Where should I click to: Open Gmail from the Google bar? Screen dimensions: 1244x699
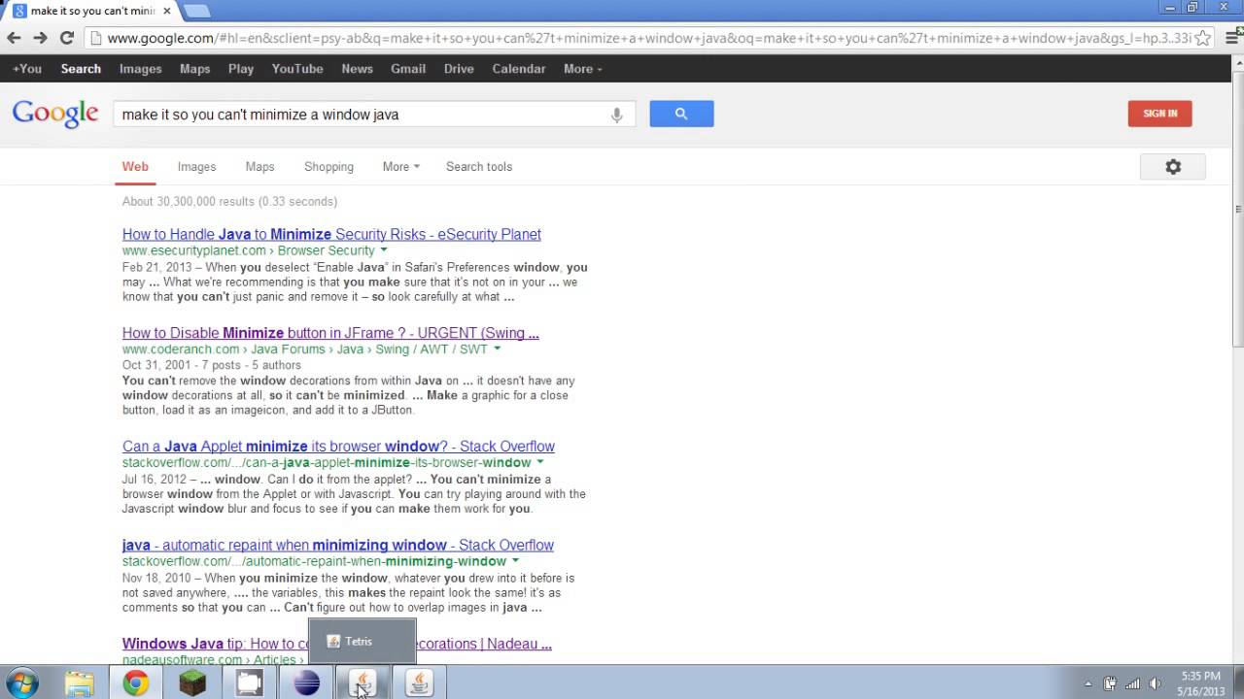[408, 69]
